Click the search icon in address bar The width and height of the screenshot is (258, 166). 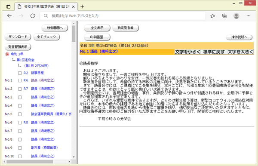(46, 16)
